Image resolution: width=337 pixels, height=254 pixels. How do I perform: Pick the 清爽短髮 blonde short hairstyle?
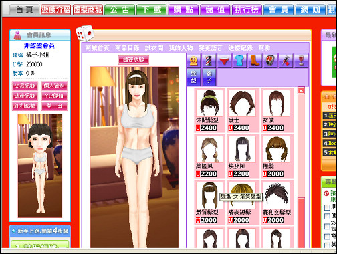click(242, 195)
